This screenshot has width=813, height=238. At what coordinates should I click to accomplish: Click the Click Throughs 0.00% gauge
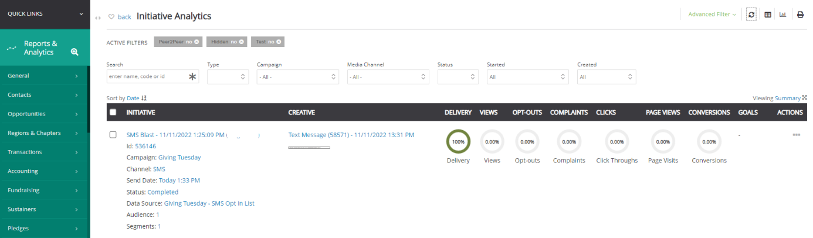pyautogui.click(x=616, y=141)
